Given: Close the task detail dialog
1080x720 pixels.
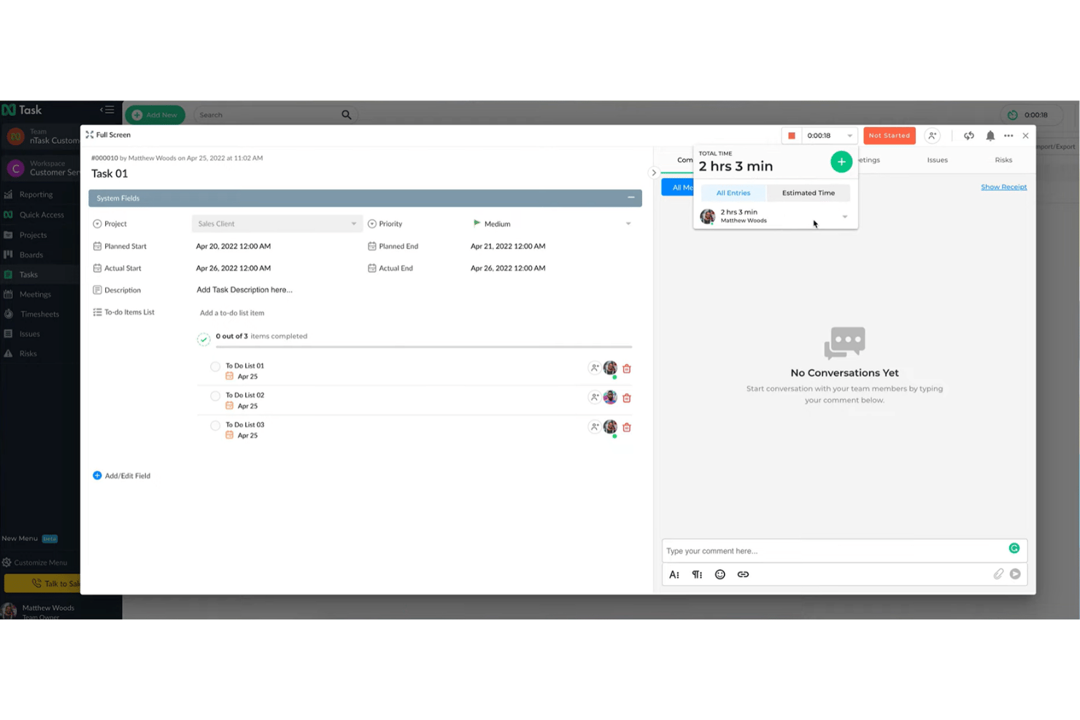Looking at the screenshot, I should click(1025, 136).
